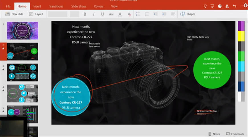Pick the blue ink color swatch

pos(241,87)
